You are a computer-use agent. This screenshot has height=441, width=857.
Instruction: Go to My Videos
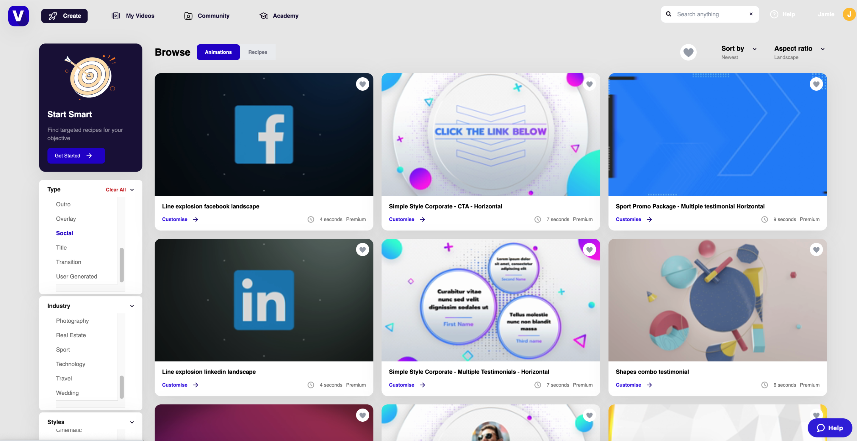[133, 16]
